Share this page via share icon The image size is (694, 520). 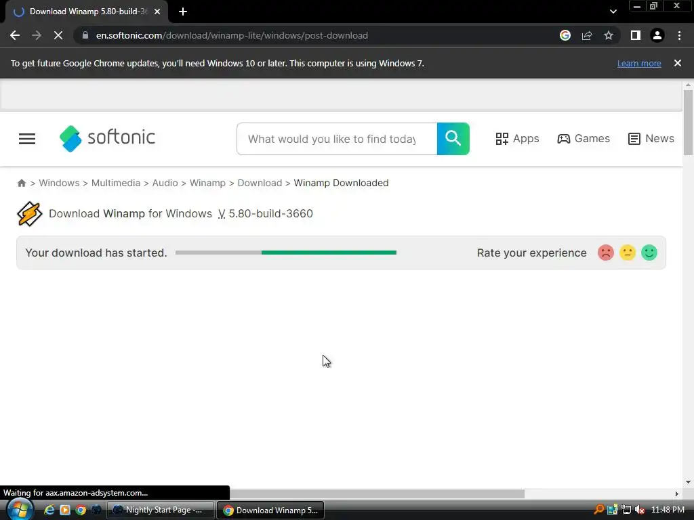pos(587,35)
